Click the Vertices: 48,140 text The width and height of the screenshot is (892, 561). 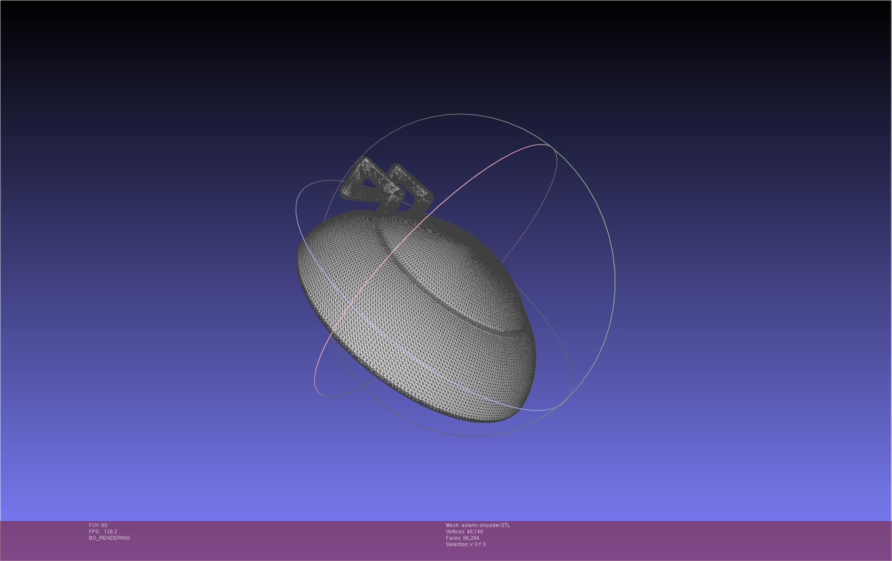point(464,532)
